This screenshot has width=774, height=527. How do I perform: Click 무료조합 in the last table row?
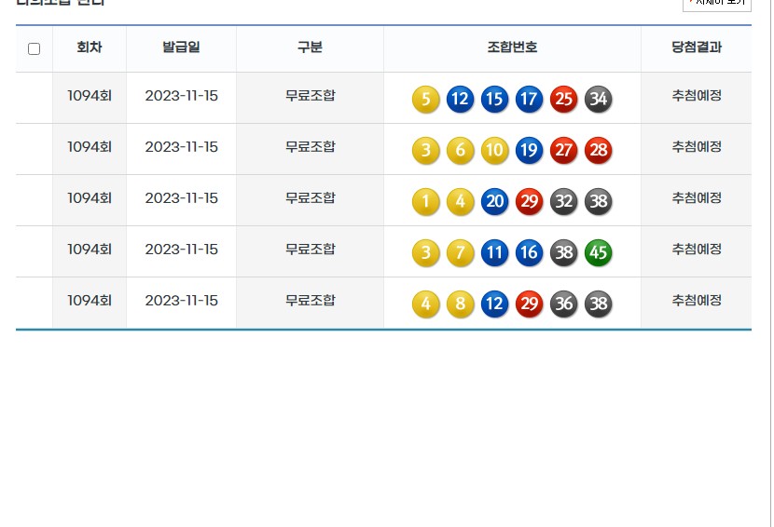310,301
